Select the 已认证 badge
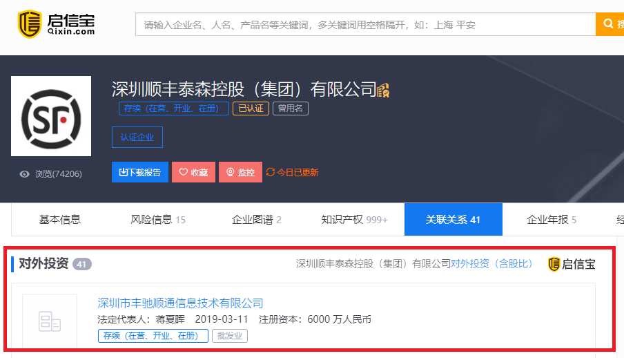The image size is (624, 358). 251,109
